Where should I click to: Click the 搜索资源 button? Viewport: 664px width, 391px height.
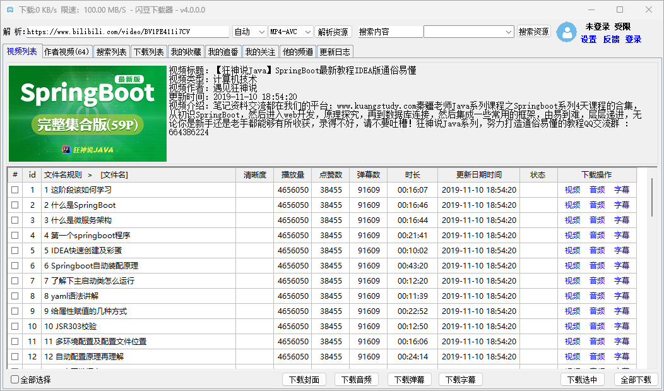(534, 32)
